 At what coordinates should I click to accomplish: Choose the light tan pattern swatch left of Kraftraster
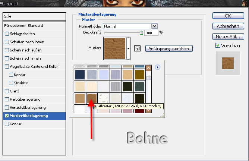tap(79, 99)
